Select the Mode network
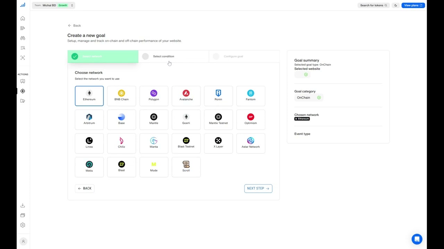 coord(154,167)
